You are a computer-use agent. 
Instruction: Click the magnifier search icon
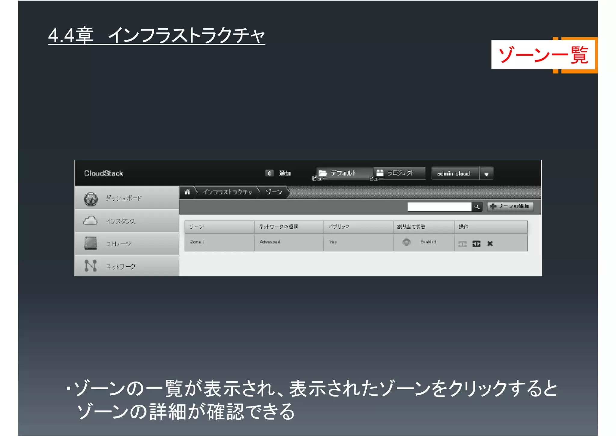(477, 207)
